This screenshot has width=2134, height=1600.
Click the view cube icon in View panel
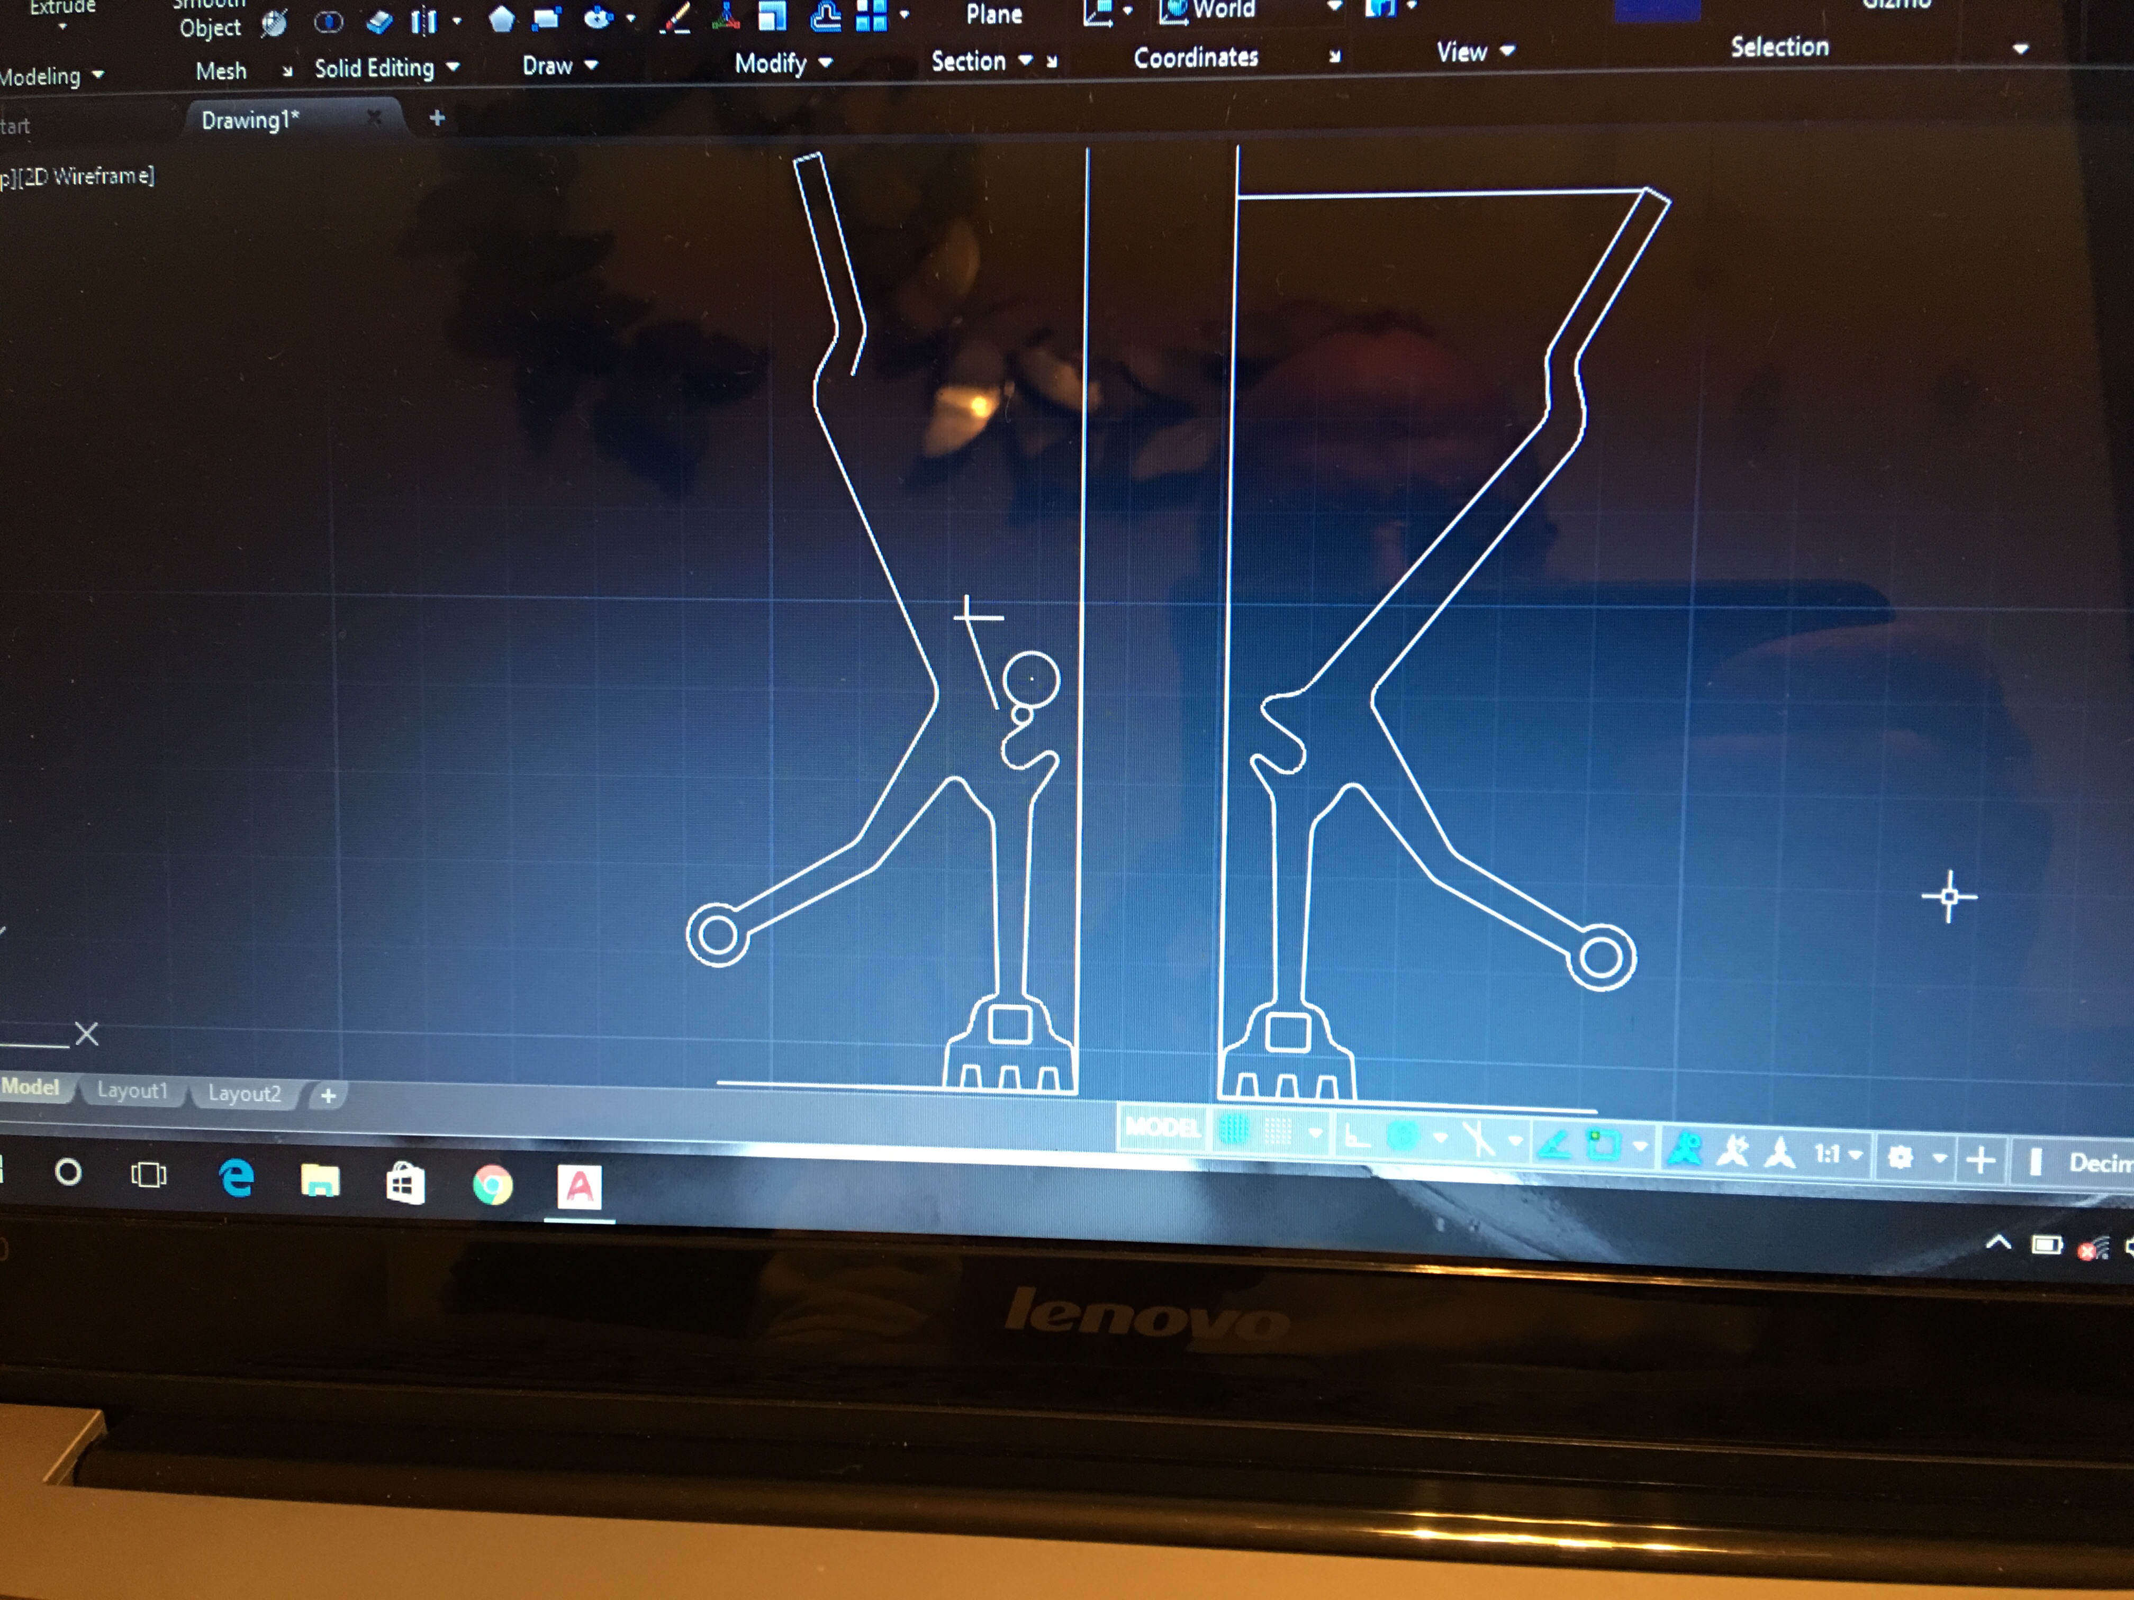1380,8
